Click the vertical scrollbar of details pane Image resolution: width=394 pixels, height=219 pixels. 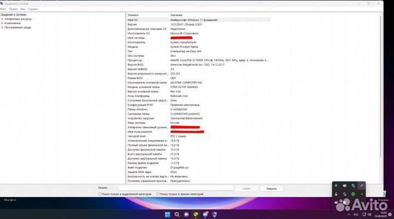click(x=381, y=86)
